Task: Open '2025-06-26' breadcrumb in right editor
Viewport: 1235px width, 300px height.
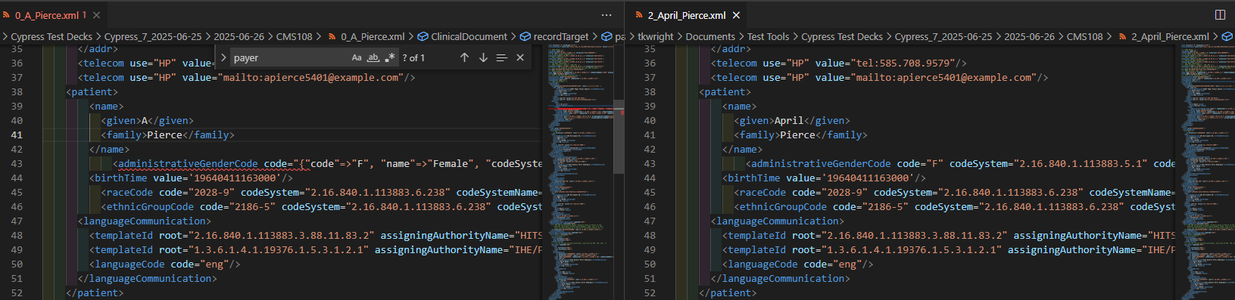Action: [1029, 36]
